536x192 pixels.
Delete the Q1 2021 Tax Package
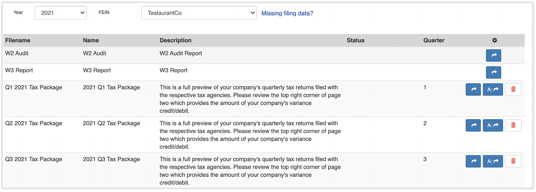pos(513,90)
